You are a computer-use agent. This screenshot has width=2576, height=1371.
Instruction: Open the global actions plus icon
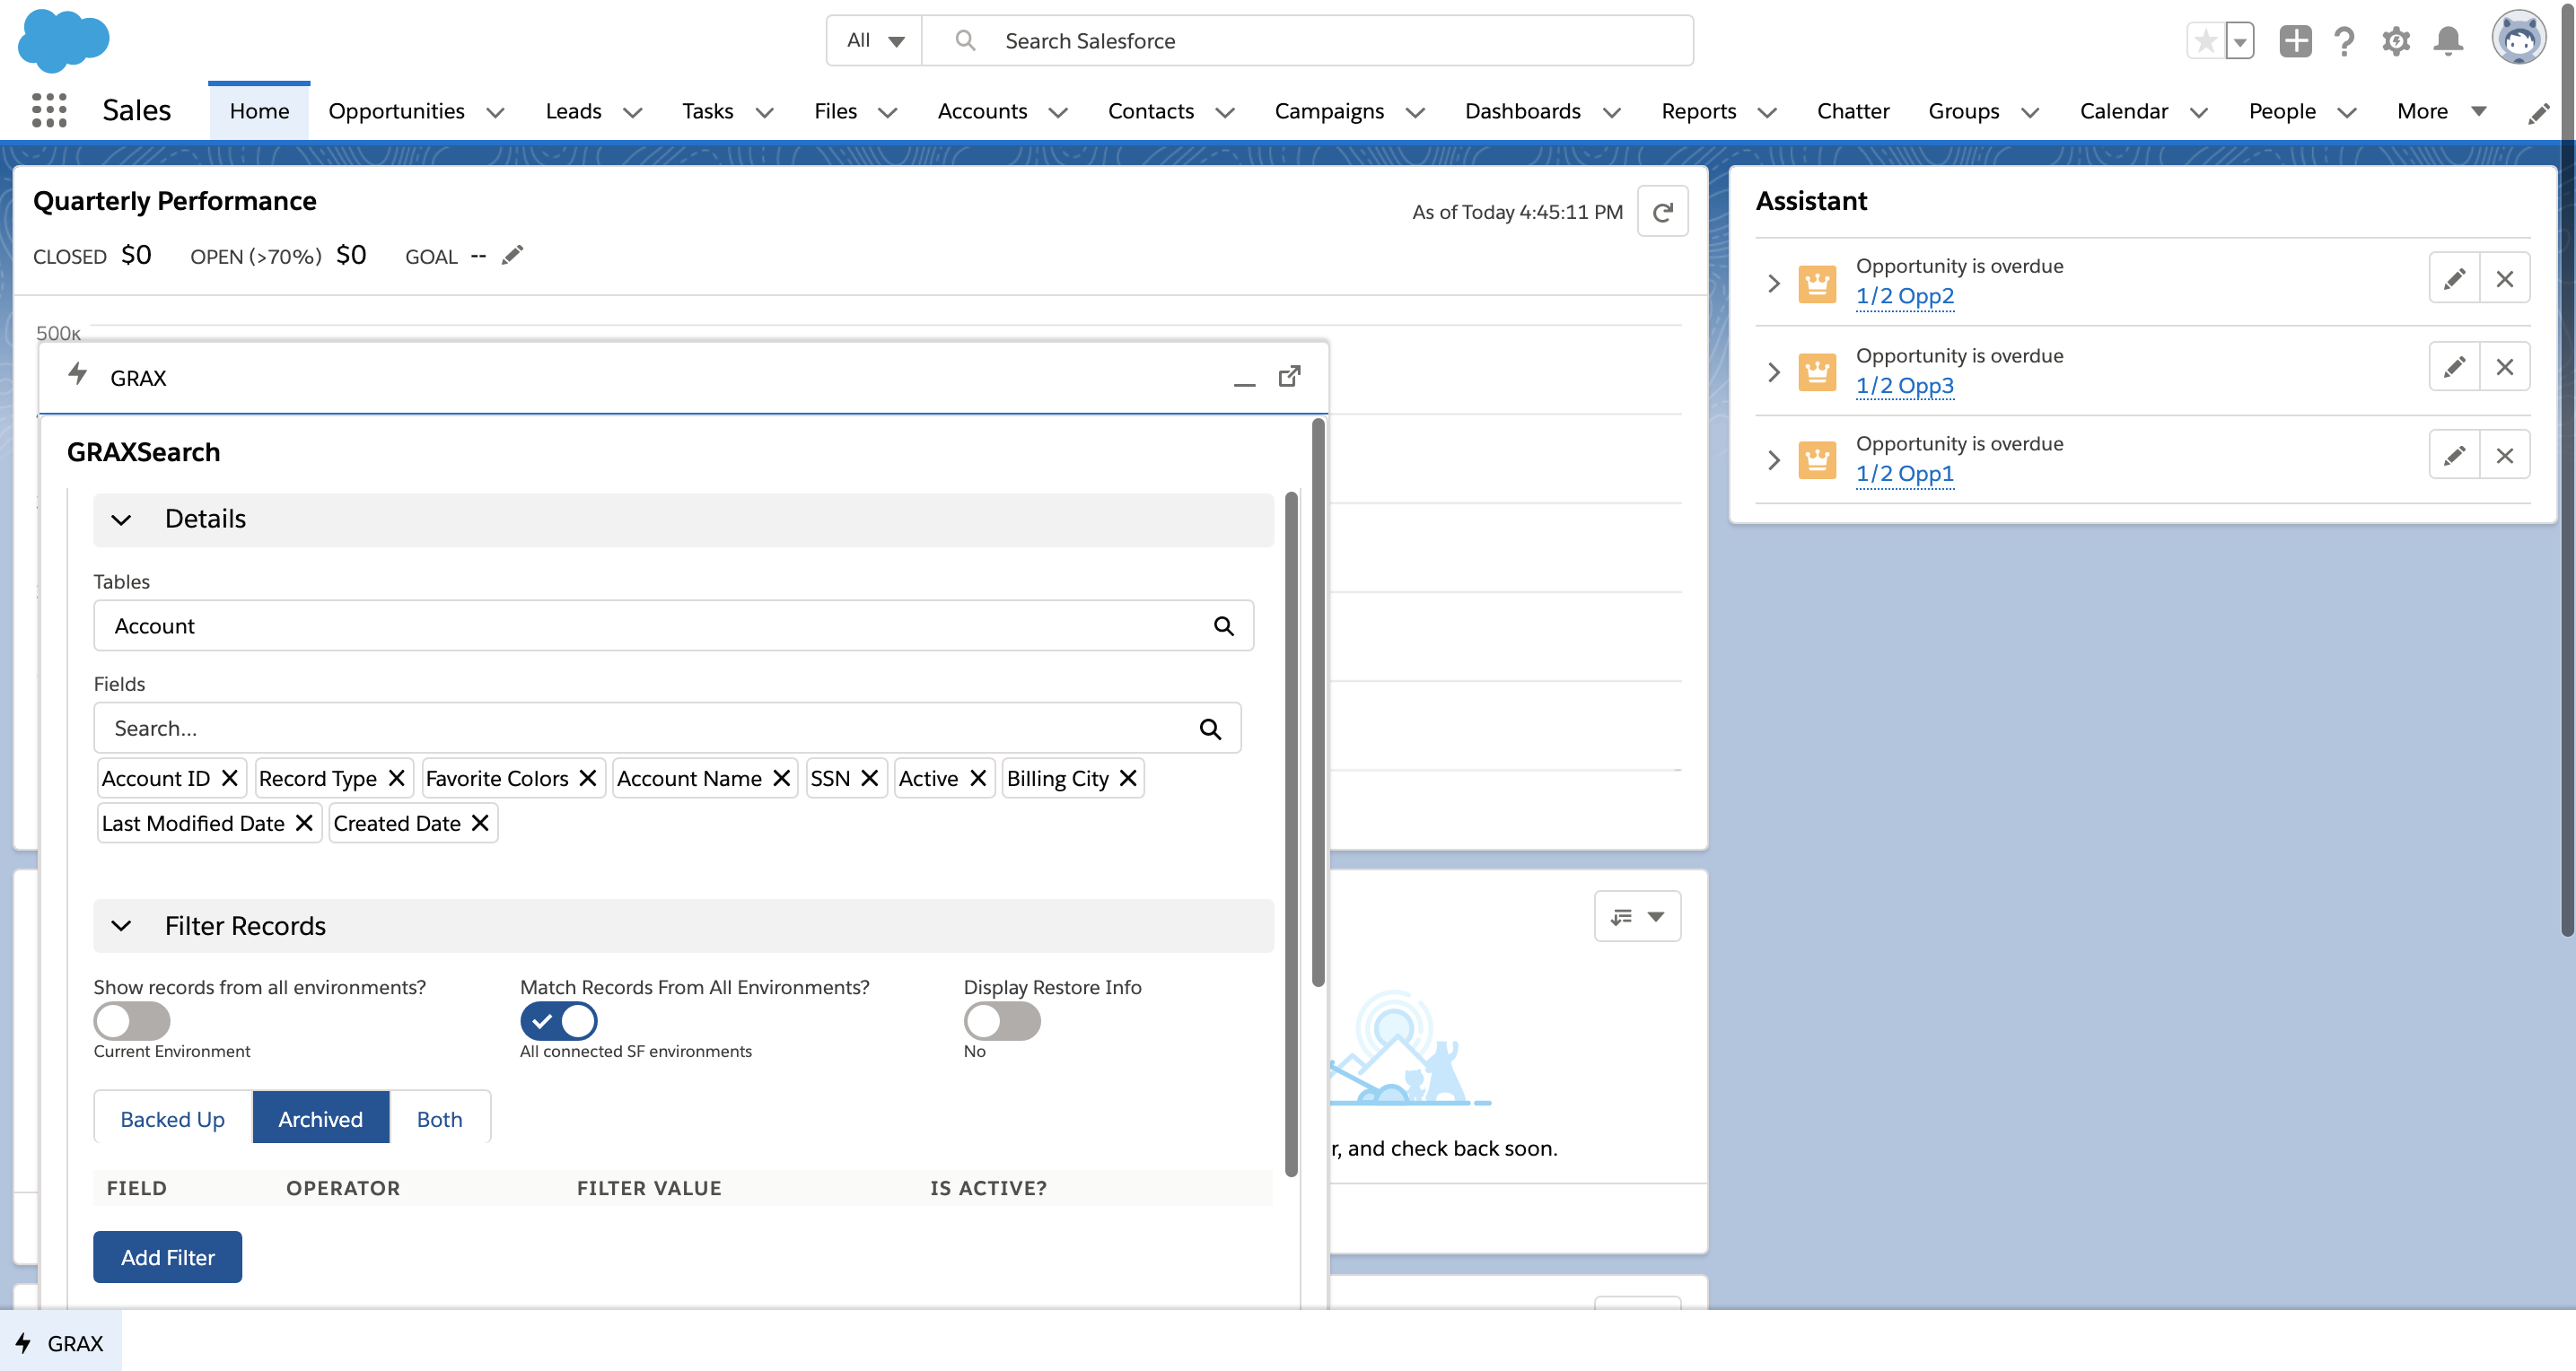click(2295, 41)
